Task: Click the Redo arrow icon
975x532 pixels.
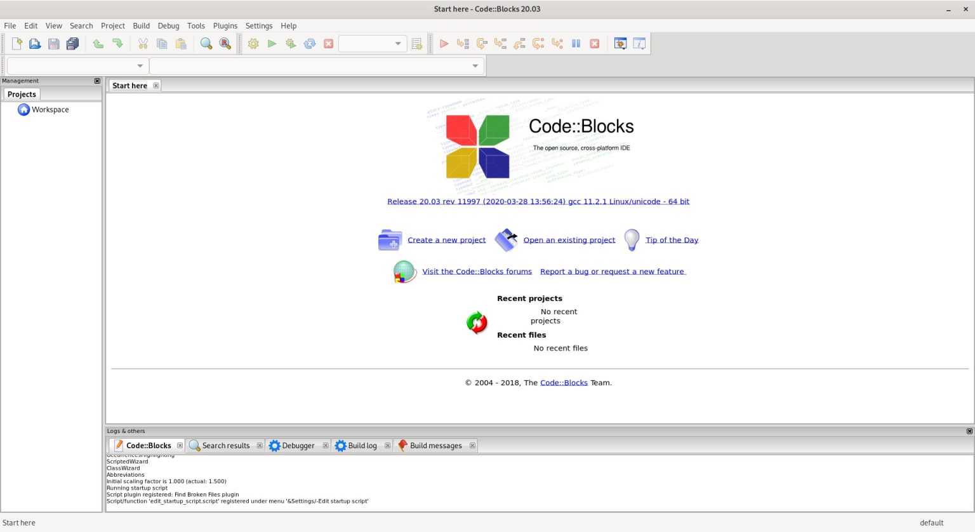Action: pos(117,44)
